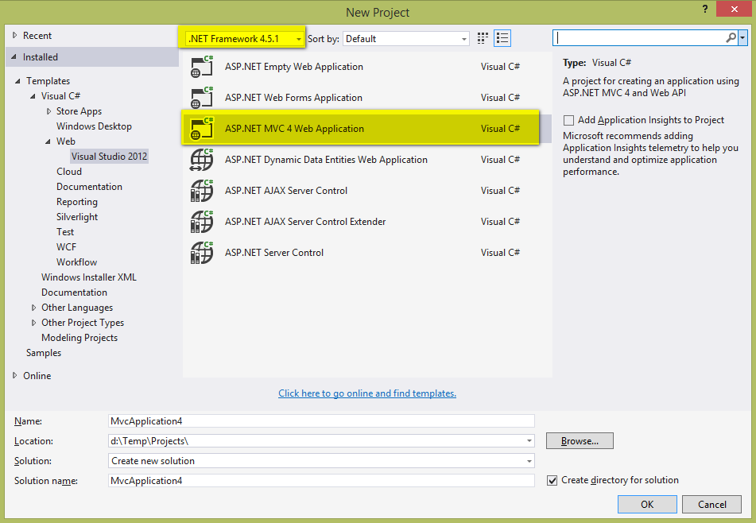This screenshot has width=756, height=523.
Task: Select ASP.NET Server Control text
Action: [x=273, y=253]
